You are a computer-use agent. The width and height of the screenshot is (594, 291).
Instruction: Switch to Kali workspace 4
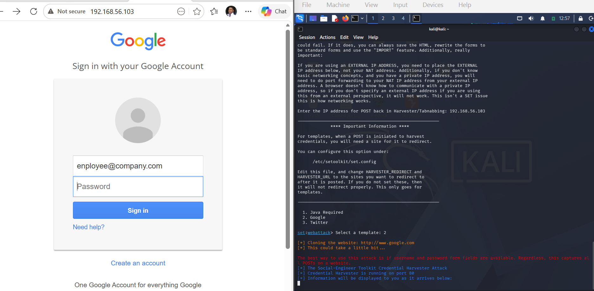tap(403, 18)
